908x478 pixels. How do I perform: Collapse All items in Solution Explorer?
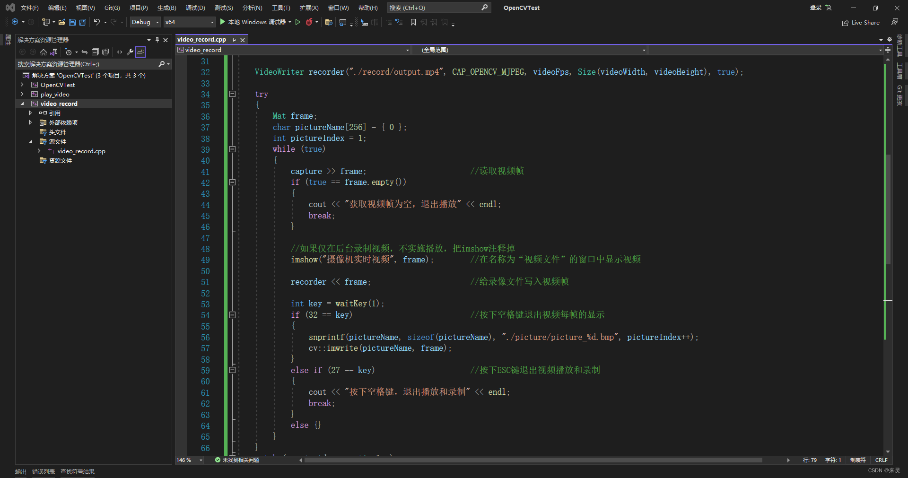(x=96, y=52)
